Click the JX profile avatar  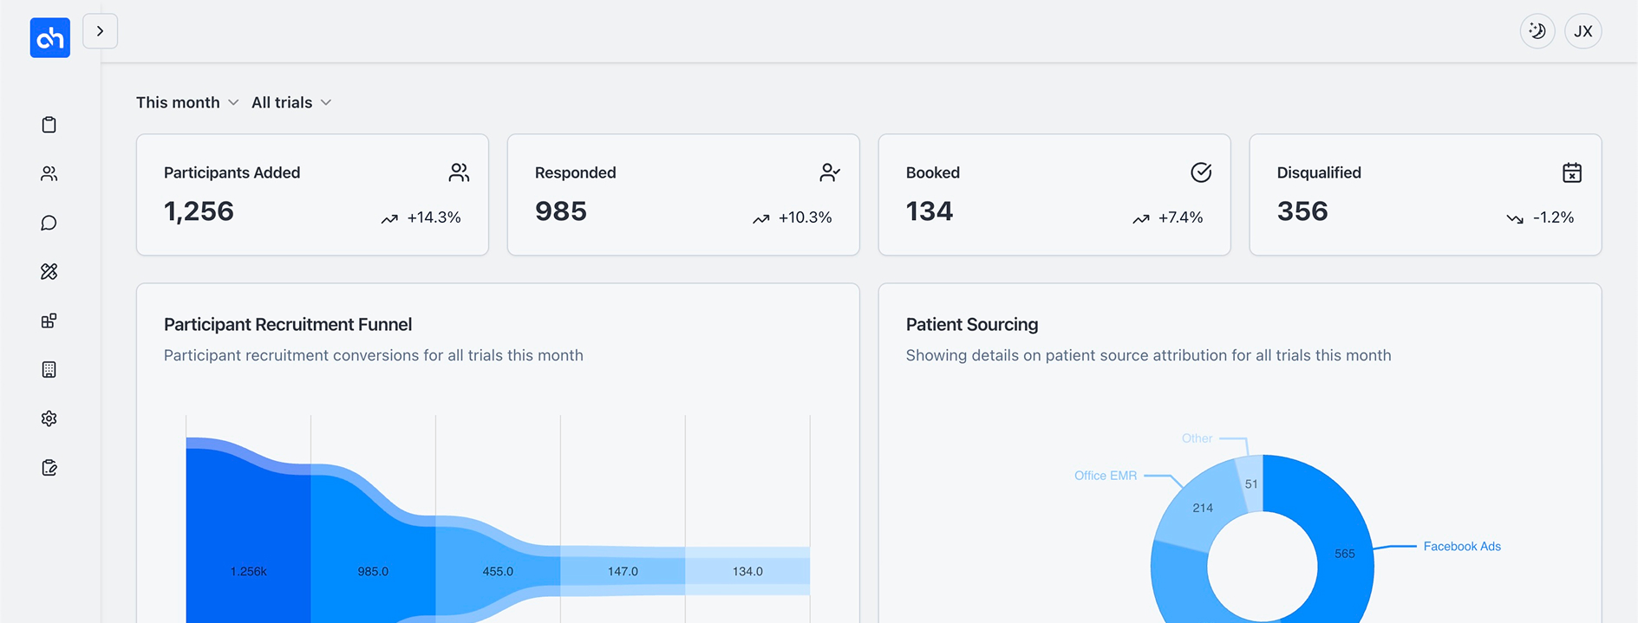coord(1583,31)
